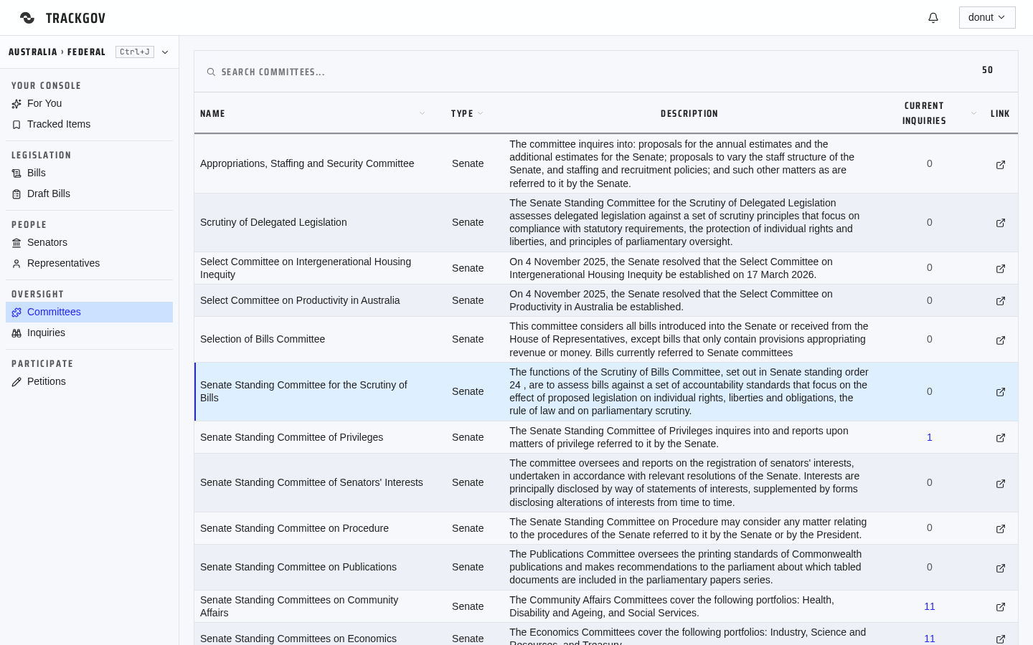Click the search magnifier icon
Image resolution: width=1033 pixels, height=645 pixels.
[211, 72]
